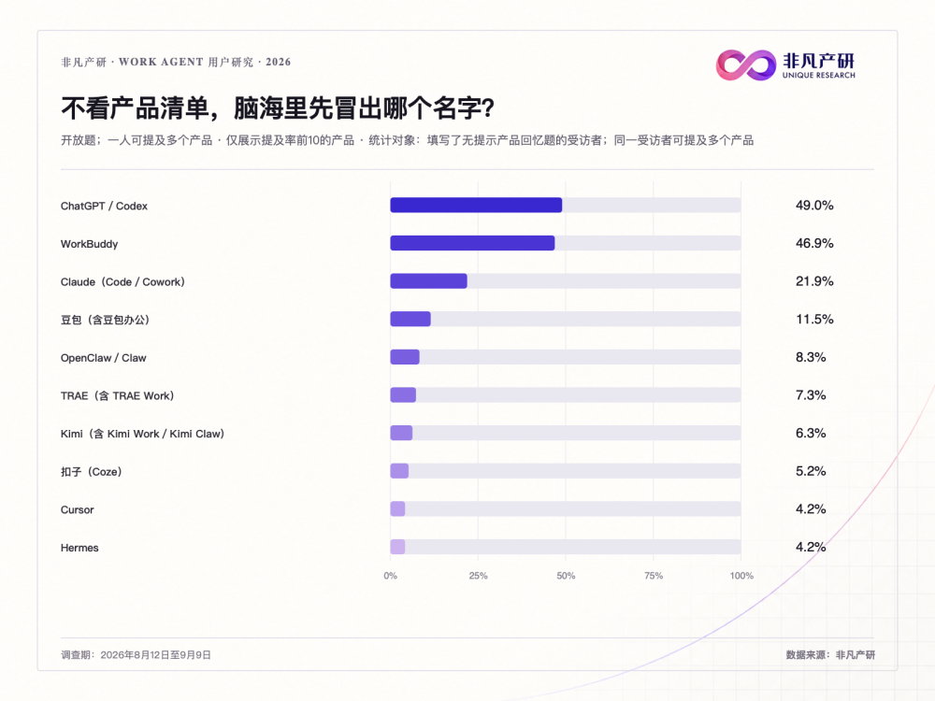Click the 豆包 bar
935x701 pixels.
pyautogui.click(x=410, y=319)
